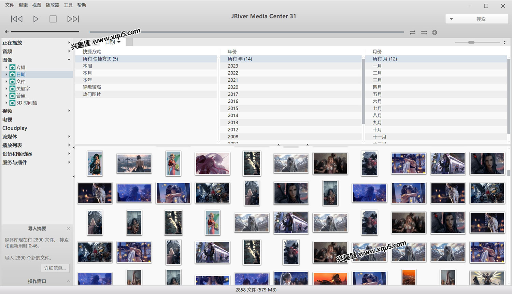Screen dimensions: 512x294
Task: Select 本周 shortcut filter
Action: click(x=146, y=66)
